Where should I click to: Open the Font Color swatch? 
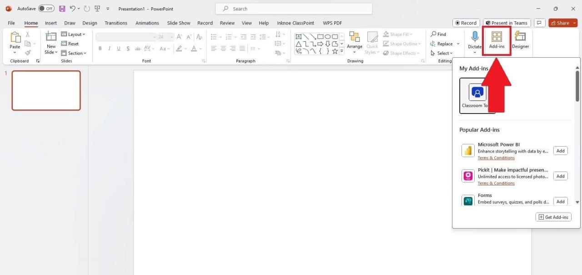click(194, 49)
